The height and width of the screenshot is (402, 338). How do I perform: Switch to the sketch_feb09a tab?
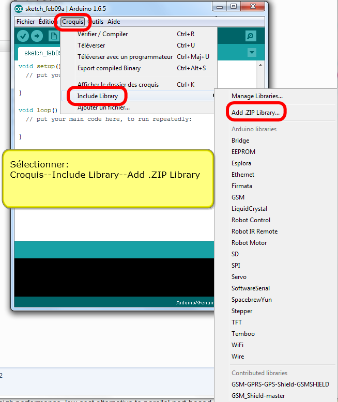(x=40, y=53)
